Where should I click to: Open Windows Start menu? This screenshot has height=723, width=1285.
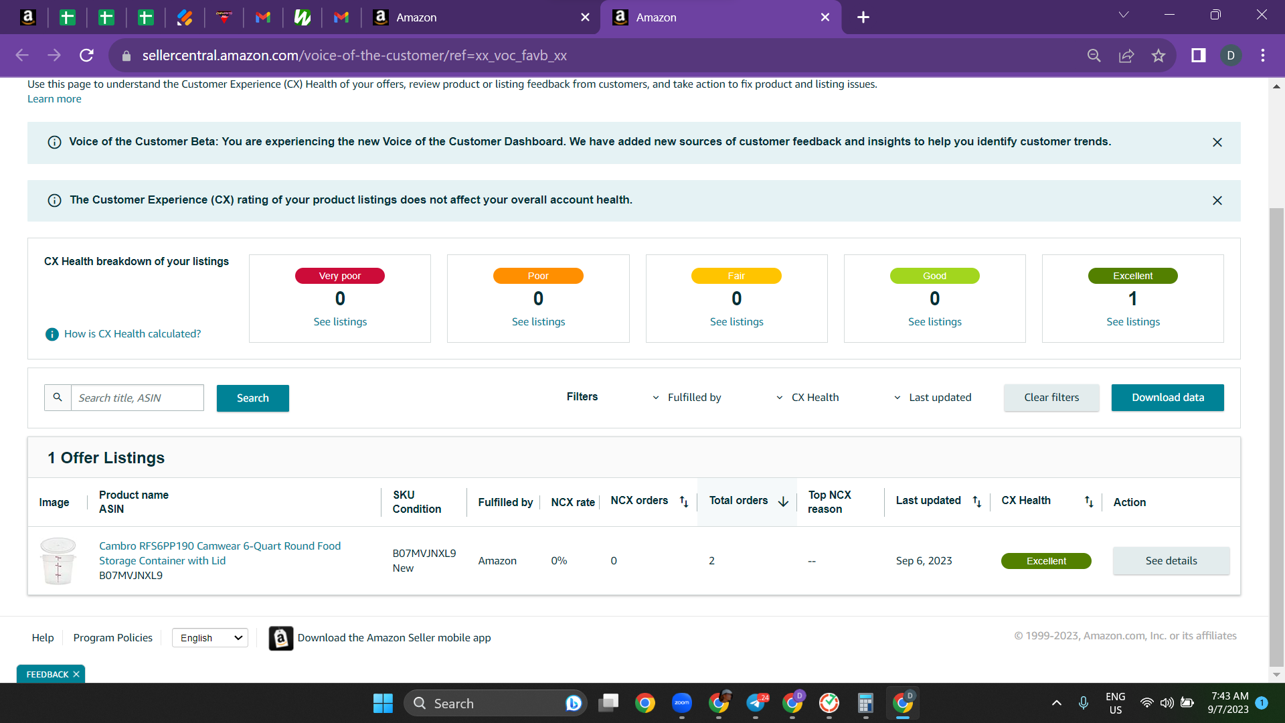(383, 703)
